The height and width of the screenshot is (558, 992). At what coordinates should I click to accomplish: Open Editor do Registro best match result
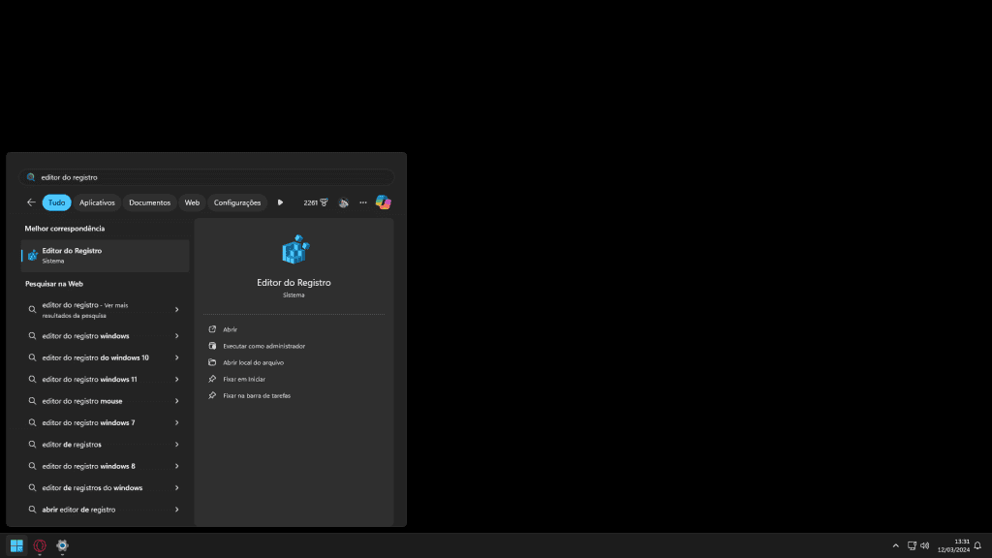(x=105, y=256)
